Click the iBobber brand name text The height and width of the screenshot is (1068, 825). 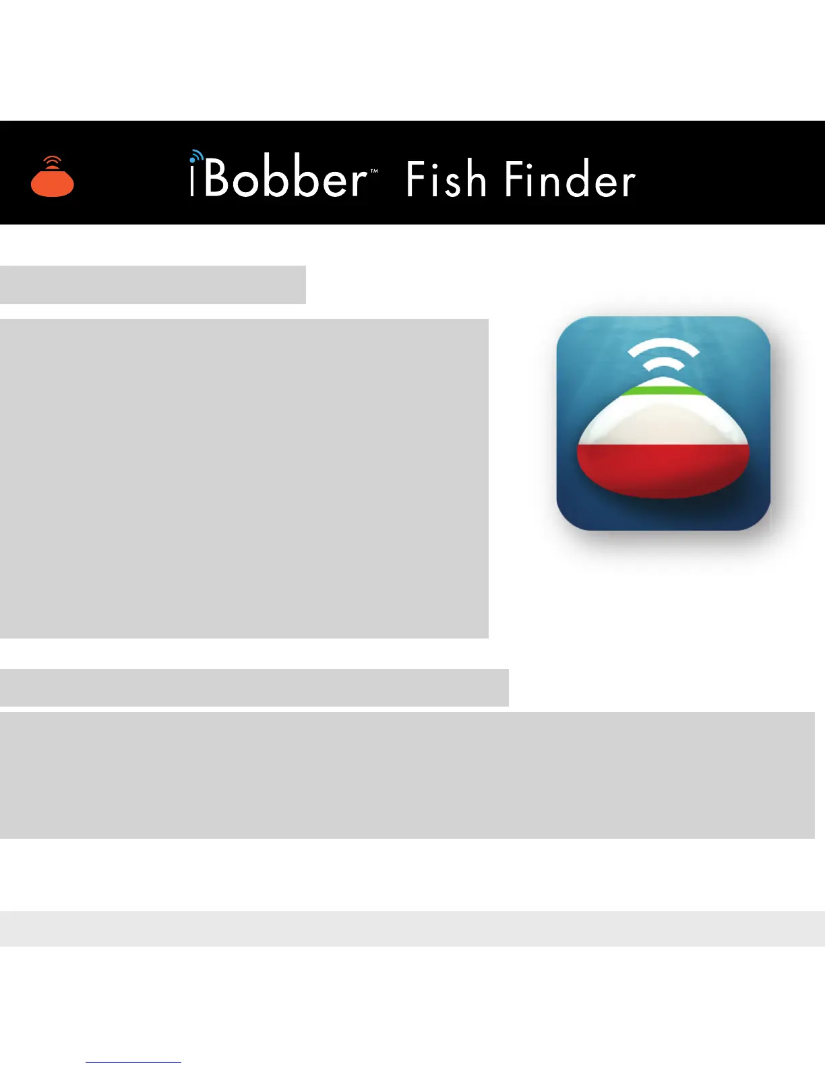278,175
